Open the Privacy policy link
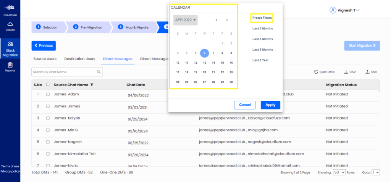391x182 pixels. pyautogui.click(x=10, y=171)
